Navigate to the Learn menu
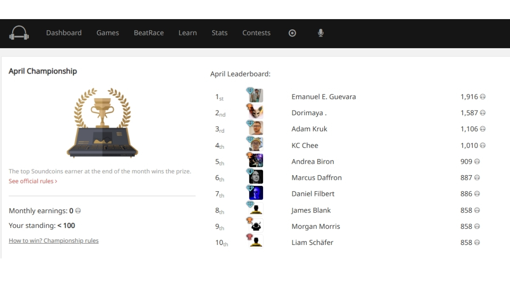 [187, 33]
